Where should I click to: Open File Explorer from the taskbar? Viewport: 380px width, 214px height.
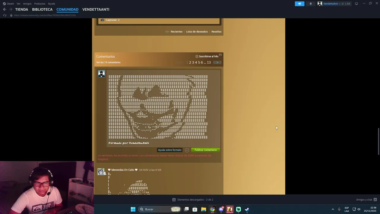click(x=204, y=209)
